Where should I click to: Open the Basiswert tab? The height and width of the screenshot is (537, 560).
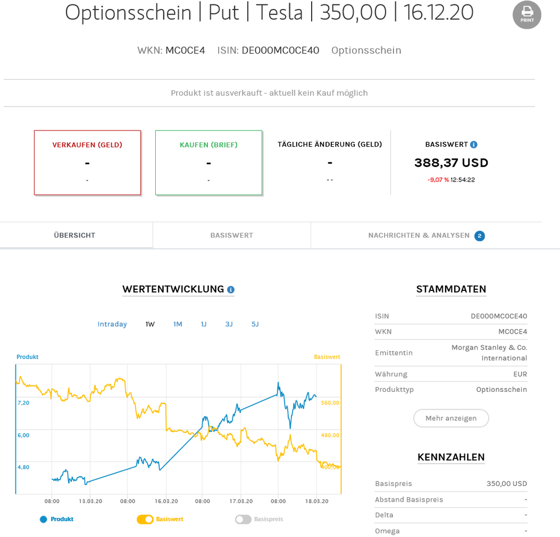(x=232, y=235)
